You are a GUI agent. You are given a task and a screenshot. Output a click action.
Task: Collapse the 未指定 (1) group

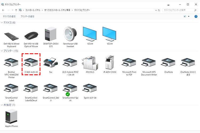tap(2, 105)
